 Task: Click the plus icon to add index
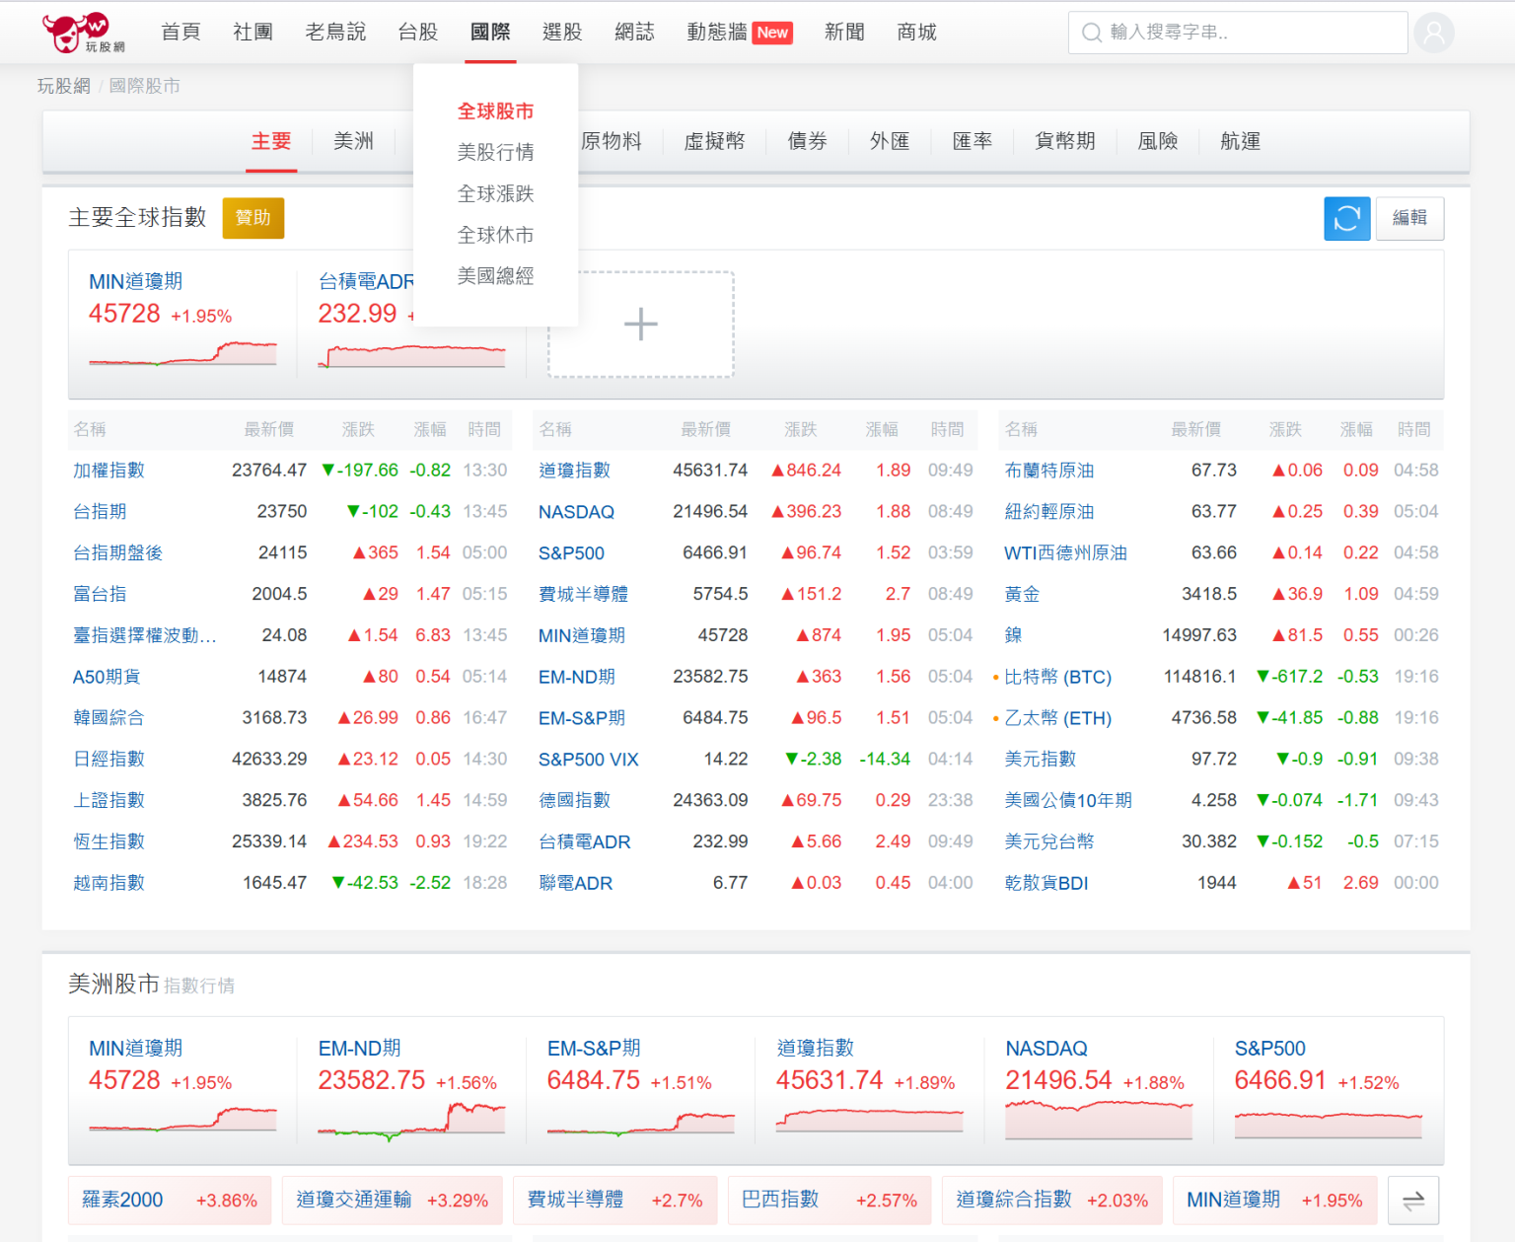click(x=640, y=325)
